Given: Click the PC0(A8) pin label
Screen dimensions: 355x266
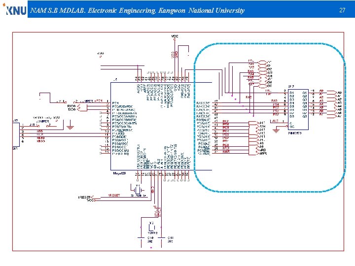Looking at the screenshot, I should 204,147.
